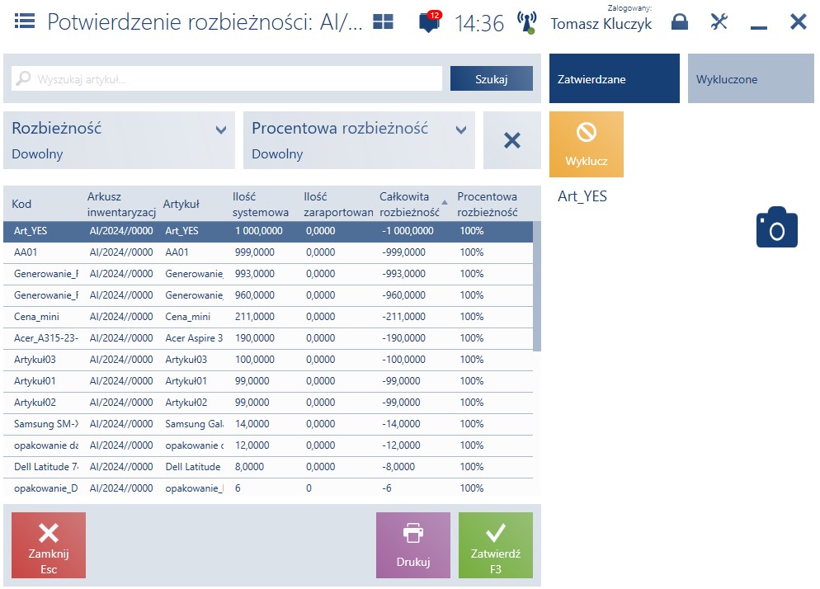Viewport: 820px width, 589px height.
Task: Click the -100,0000 discrepancy cell
Action: (403, 360)
